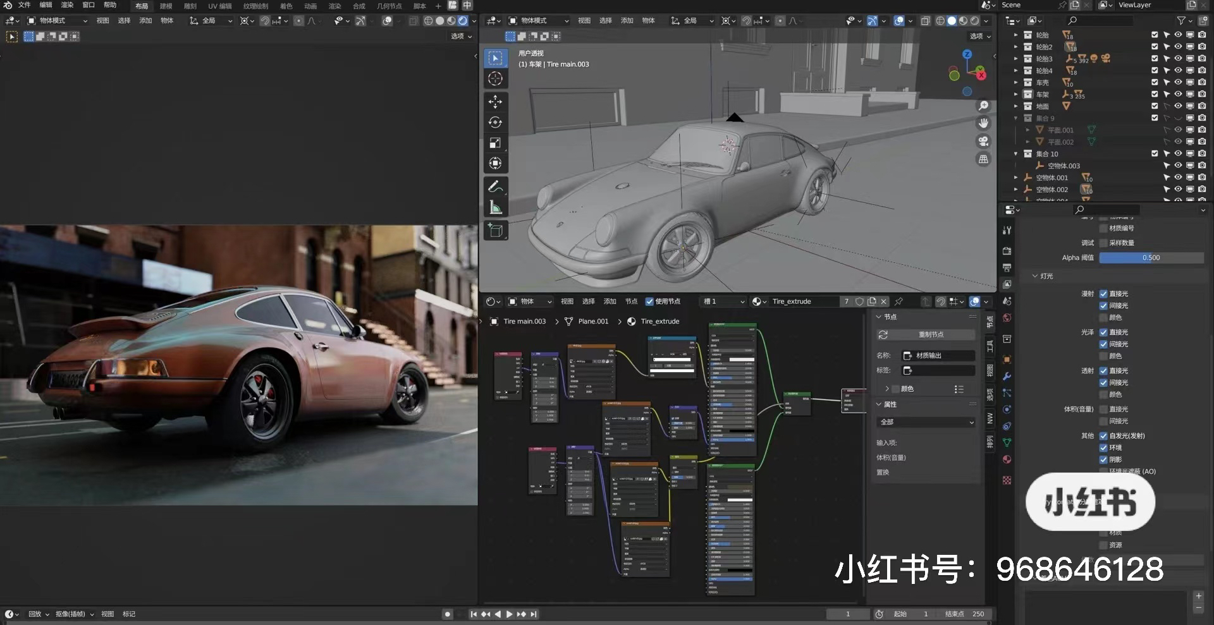Screen dimensions: 1214x625
Task: Adjust the Alpha 阈值 slider
Action: [1151, 258]
